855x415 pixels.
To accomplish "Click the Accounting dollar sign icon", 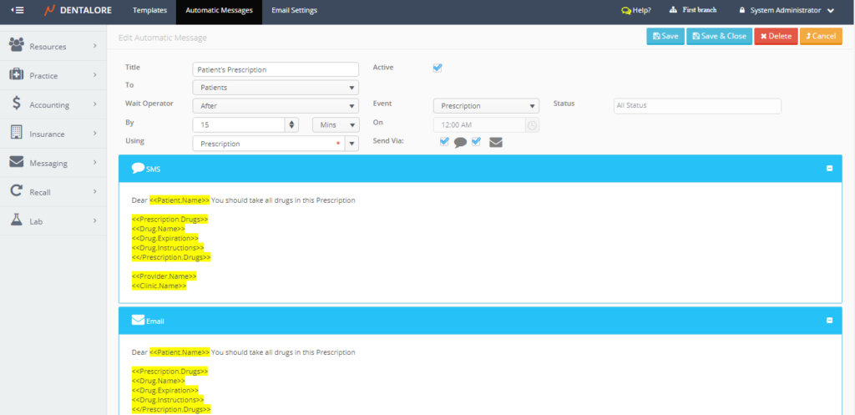I will point(16,104).
